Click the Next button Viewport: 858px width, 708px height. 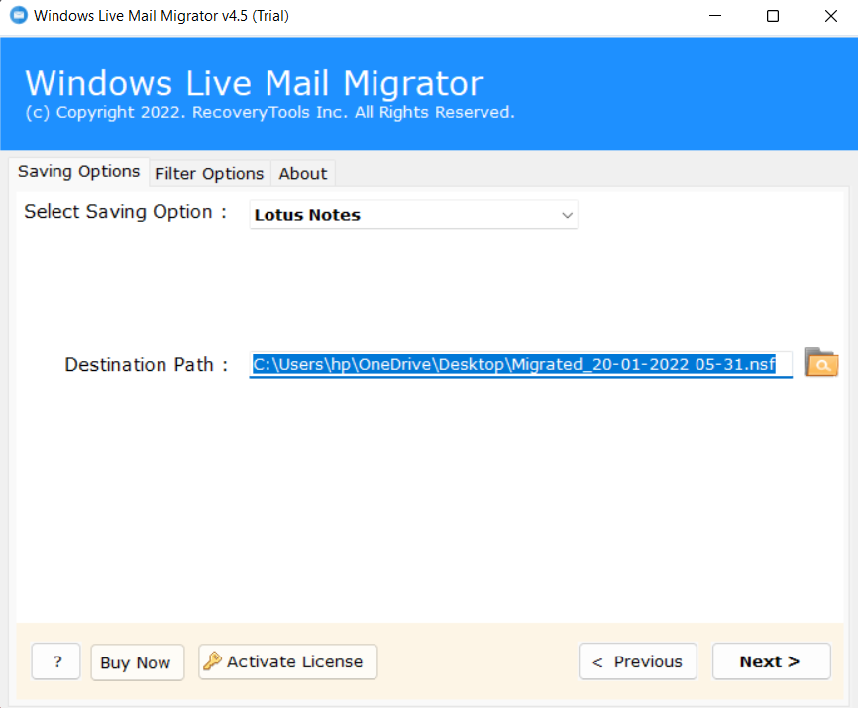(x=771, y=661)
